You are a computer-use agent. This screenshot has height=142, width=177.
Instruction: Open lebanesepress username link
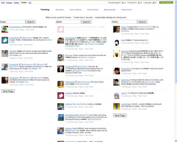click(x=15, y=27)
